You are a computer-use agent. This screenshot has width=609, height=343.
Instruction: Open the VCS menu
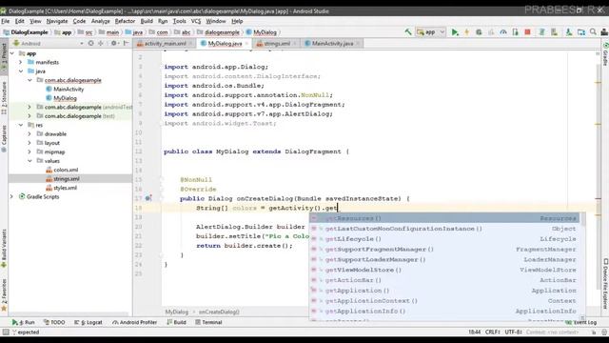tap(196, 21)
